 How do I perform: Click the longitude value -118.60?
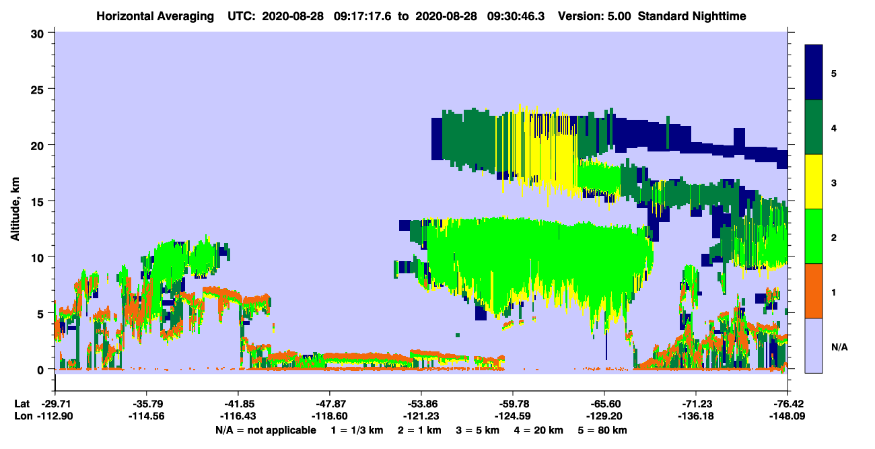click(330, 416)
